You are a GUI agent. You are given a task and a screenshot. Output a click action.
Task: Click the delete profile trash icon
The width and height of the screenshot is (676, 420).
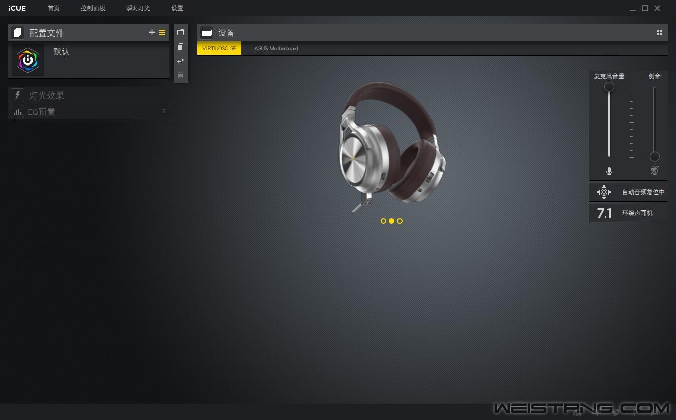(180, 75)
